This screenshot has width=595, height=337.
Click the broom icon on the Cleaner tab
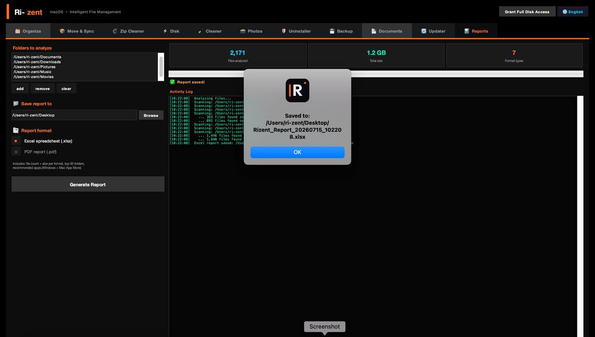coord(200,31)
